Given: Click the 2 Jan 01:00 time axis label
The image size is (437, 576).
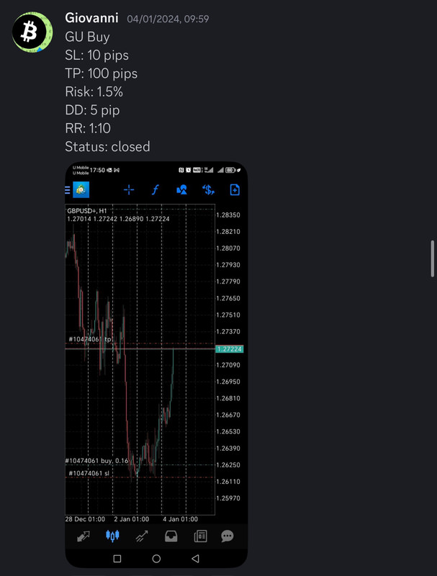Looking at the screenshot, I should click(132, 519).
